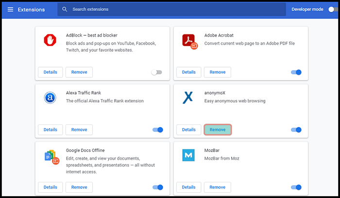Open Details for Adobe Acrobat
The height and width of the screenshot is (198, 340).
(x=188, y=72)
